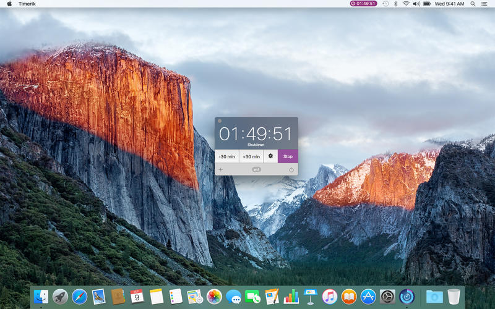Open Notification Center from the menu bar
This screenshot has height=309, width=495.
coord(484,4)
